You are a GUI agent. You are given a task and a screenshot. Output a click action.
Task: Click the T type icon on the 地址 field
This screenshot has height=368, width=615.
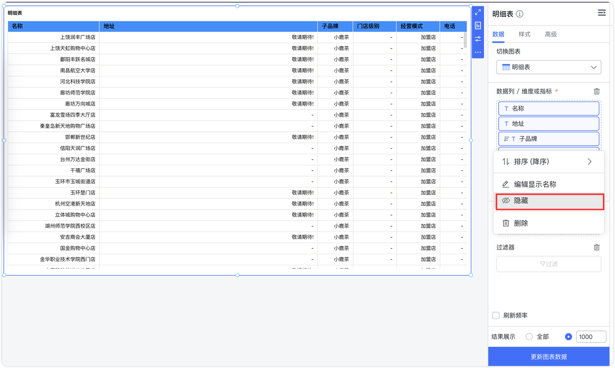pos(506,123)
